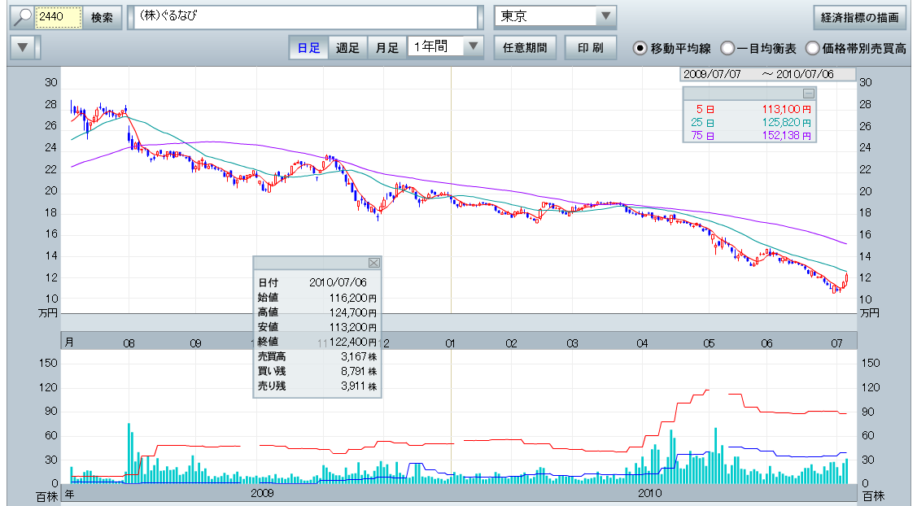917x506 pixels.
Task: Select the 移動平均線 radio button
Action: pos(640,48)
